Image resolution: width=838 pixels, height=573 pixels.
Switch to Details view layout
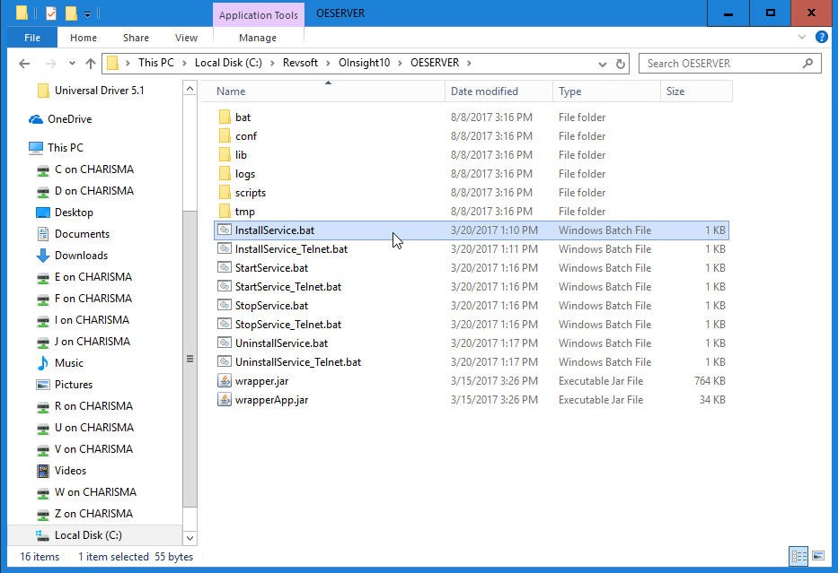[799, 557]
